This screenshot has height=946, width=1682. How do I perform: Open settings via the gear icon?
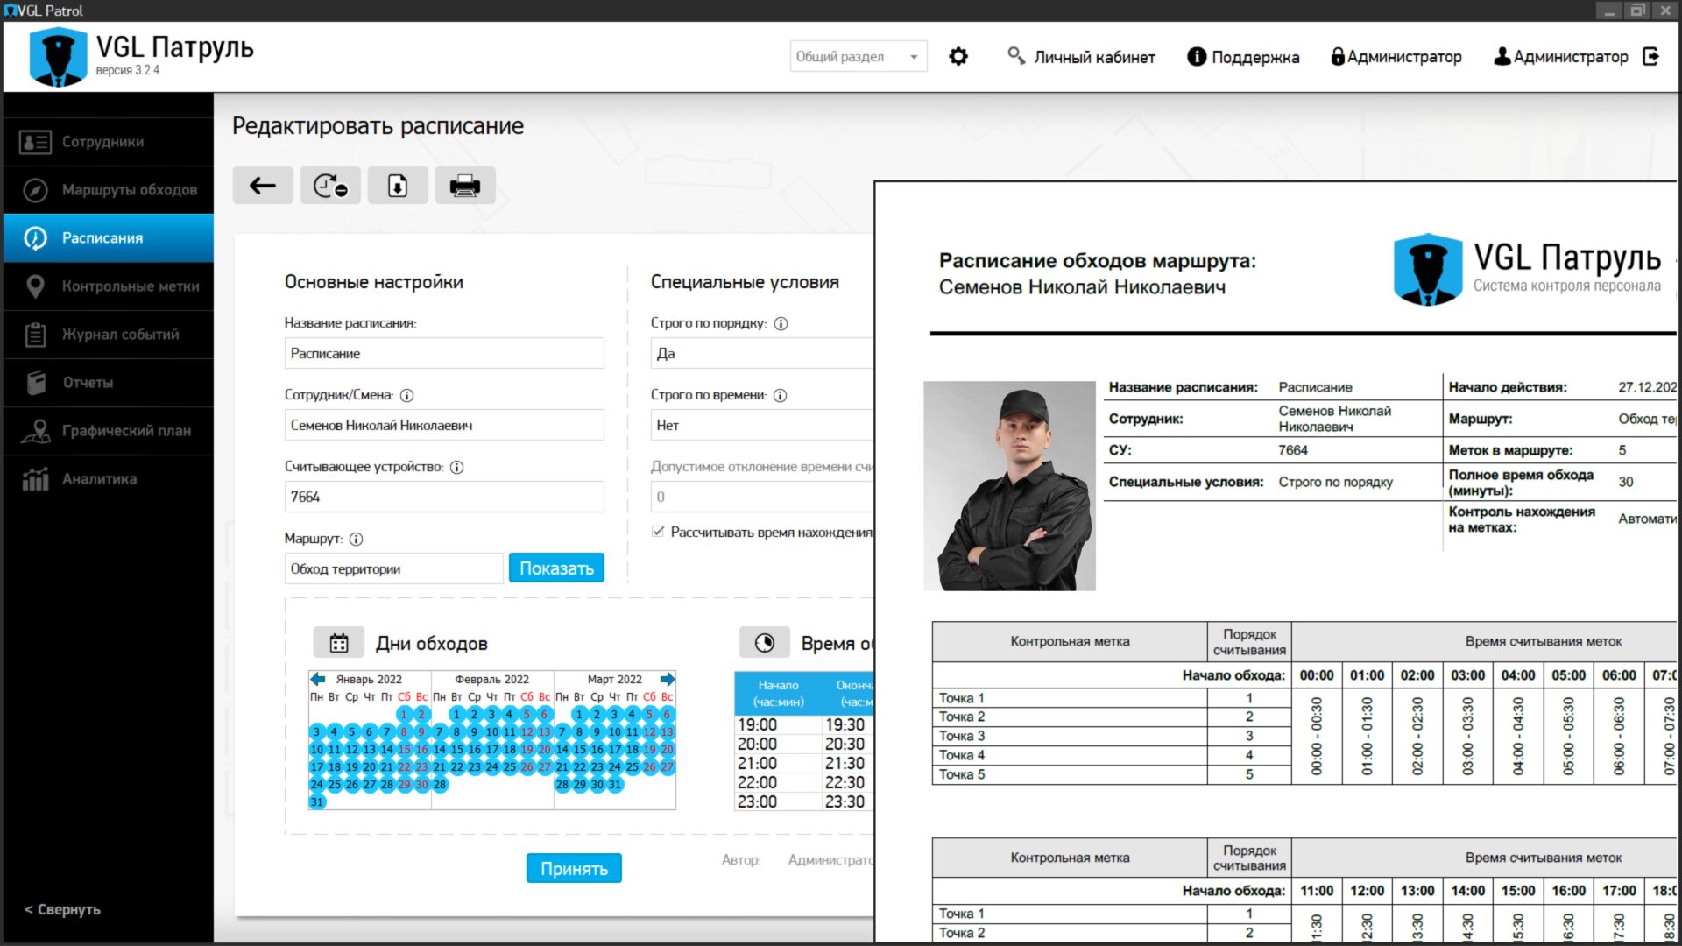click(x=958, y=57)
